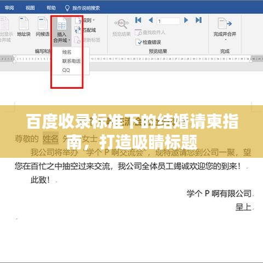263x263 pixels.
Task: Click the word 呈上 in the letter
Action: (x=243, y=207)
